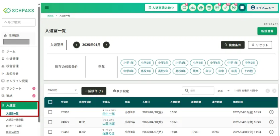Open the CSV出力 dropdown
This screenshot has width=280, height=136.
point(62,91)
